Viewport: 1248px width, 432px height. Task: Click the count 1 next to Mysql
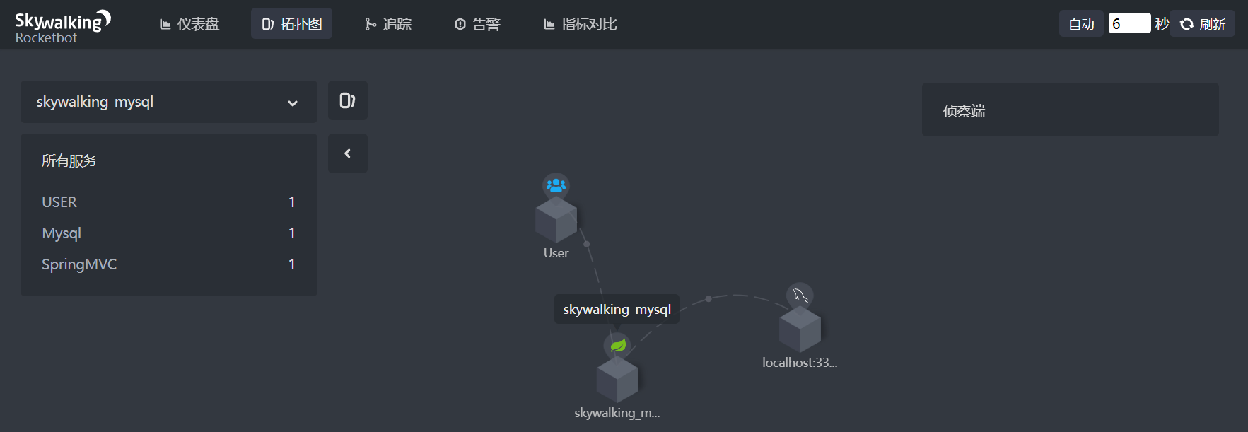click(x=292, y=233)
